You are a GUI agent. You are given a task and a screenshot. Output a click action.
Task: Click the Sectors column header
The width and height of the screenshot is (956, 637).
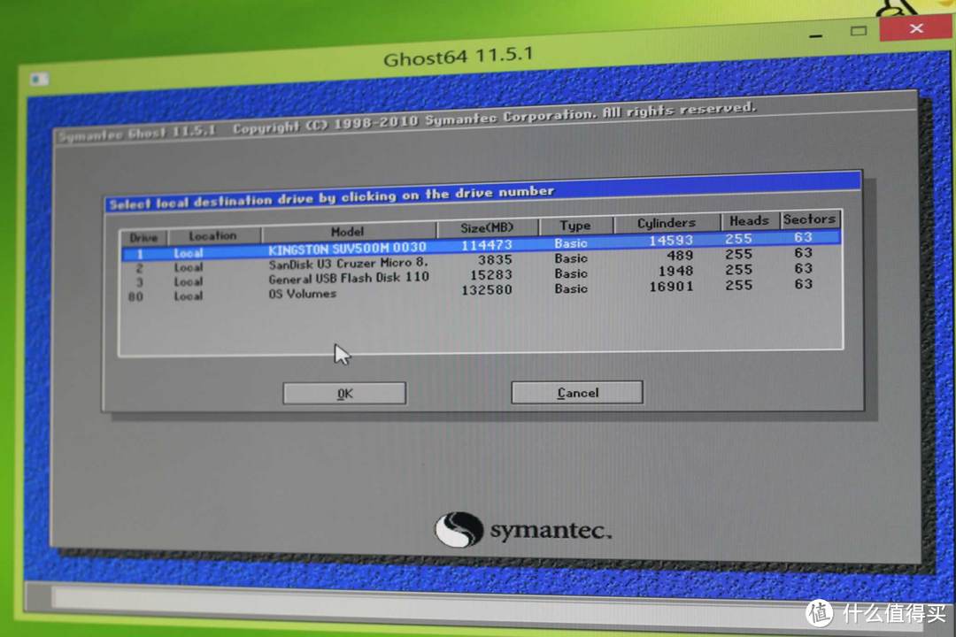[x=810, y=219]
